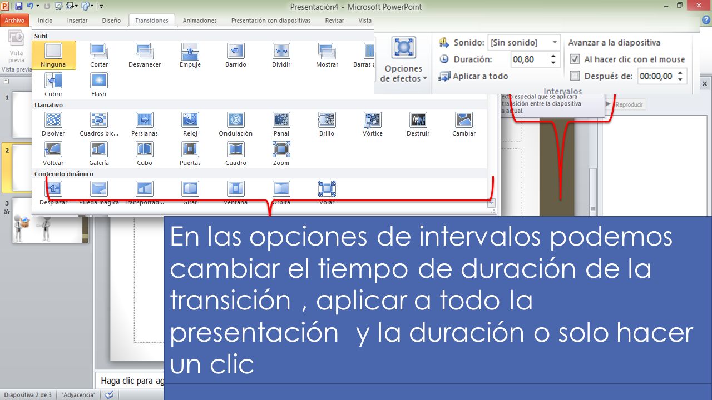Switch to the Insertar tab

[77, 21]
